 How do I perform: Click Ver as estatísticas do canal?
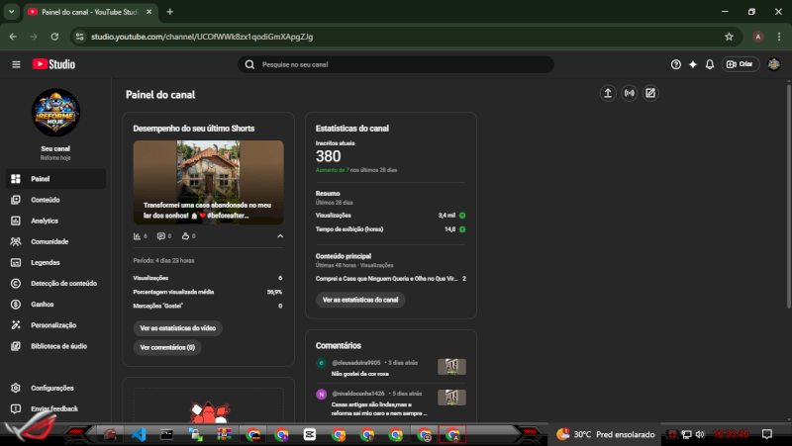tap(360, 300)
